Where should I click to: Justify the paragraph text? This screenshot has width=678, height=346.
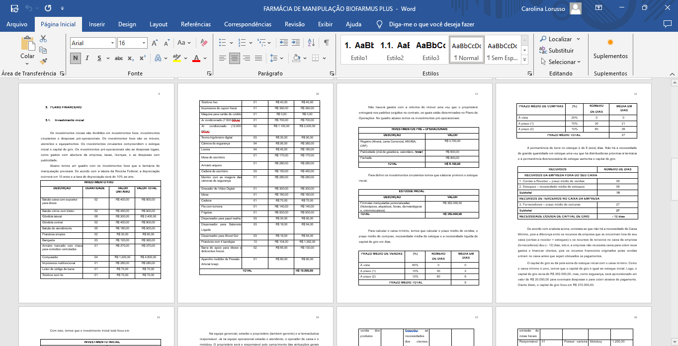pyautogui.click(x=258, y=58)
